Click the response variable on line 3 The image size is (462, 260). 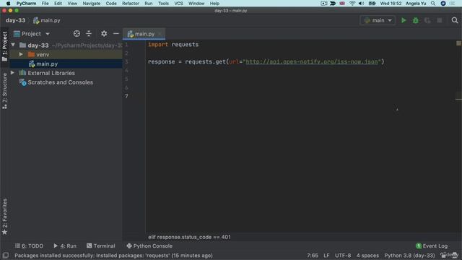pyautogui.click(x=162, y=61)
